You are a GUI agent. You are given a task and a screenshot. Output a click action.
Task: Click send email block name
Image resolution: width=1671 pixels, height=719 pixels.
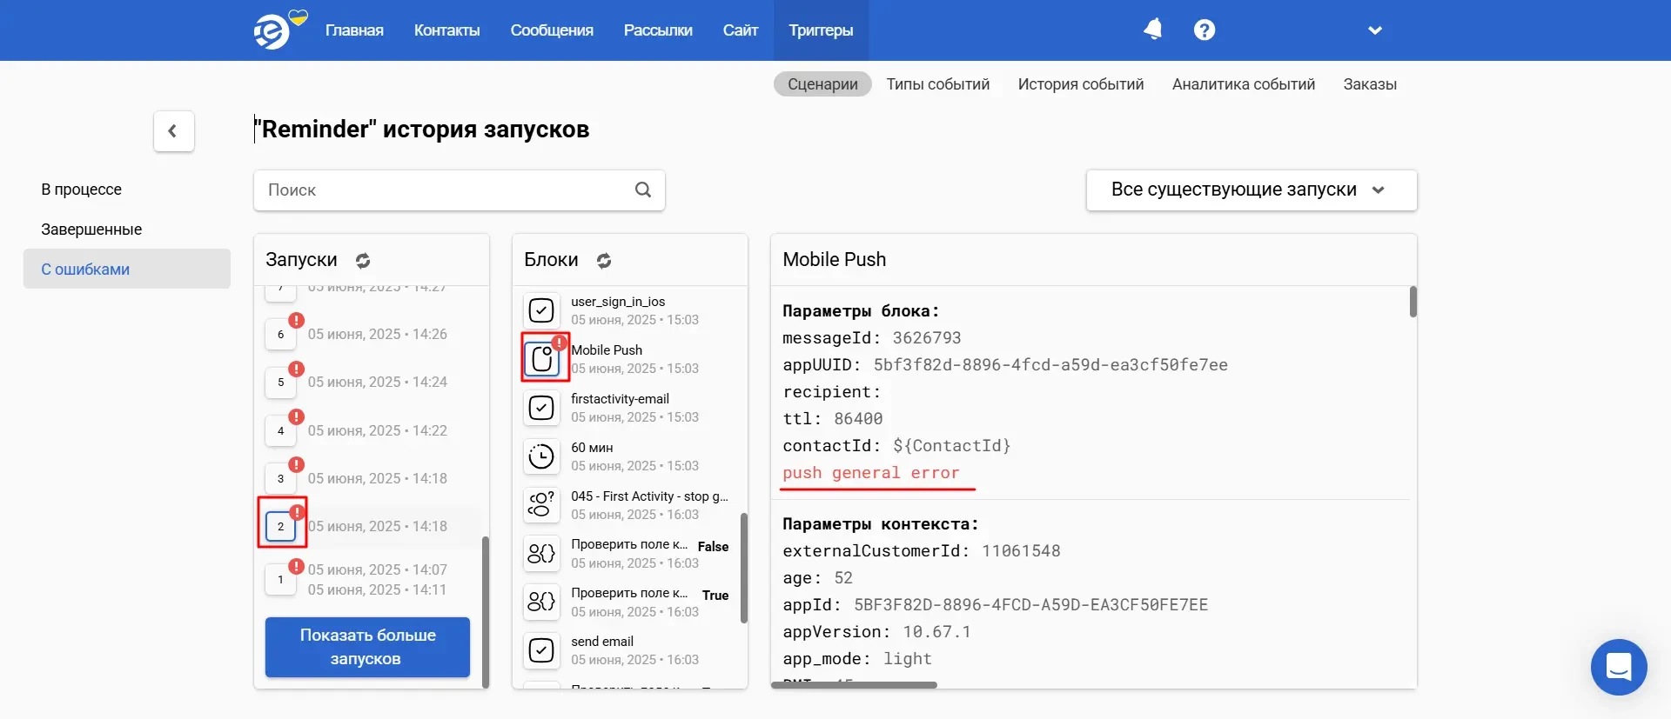coord(602,642)
